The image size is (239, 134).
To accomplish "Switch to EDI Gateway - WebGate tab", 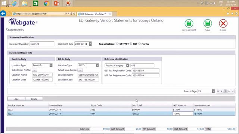I will click(x=94, y=14).
